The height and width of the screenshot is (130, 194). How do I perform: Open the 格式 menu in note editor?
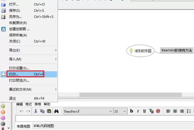29,104
